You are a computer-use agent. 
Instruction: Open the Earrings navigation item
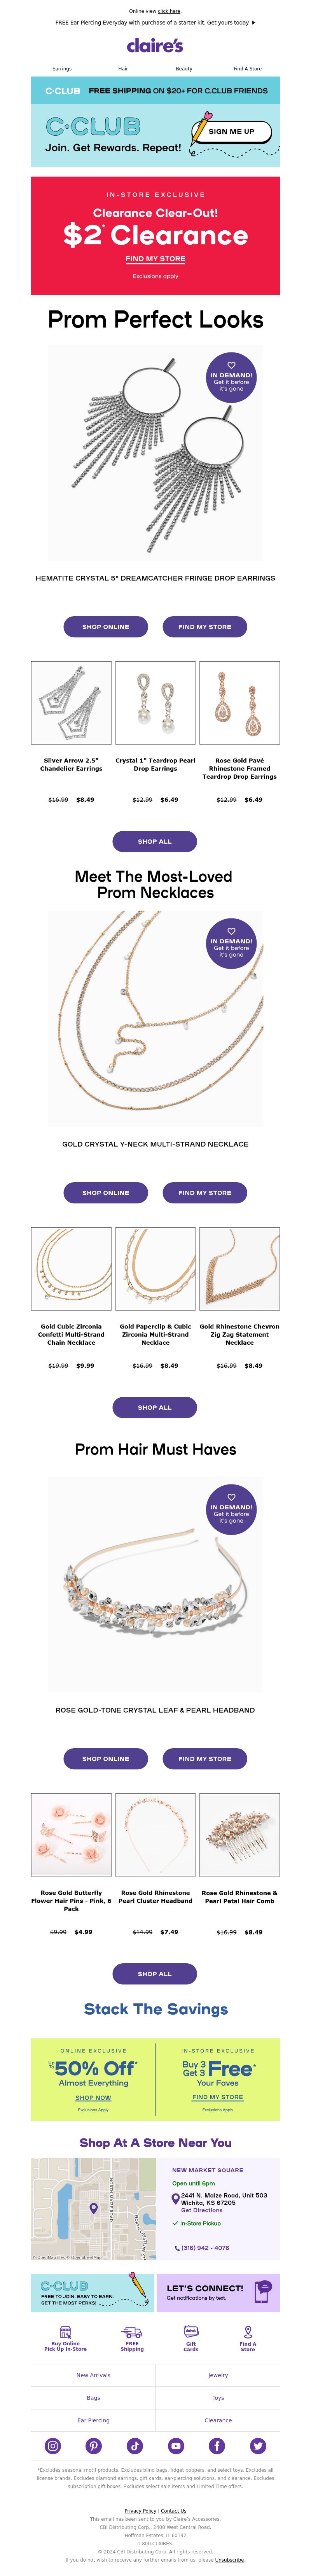click(x=62, y=69)
